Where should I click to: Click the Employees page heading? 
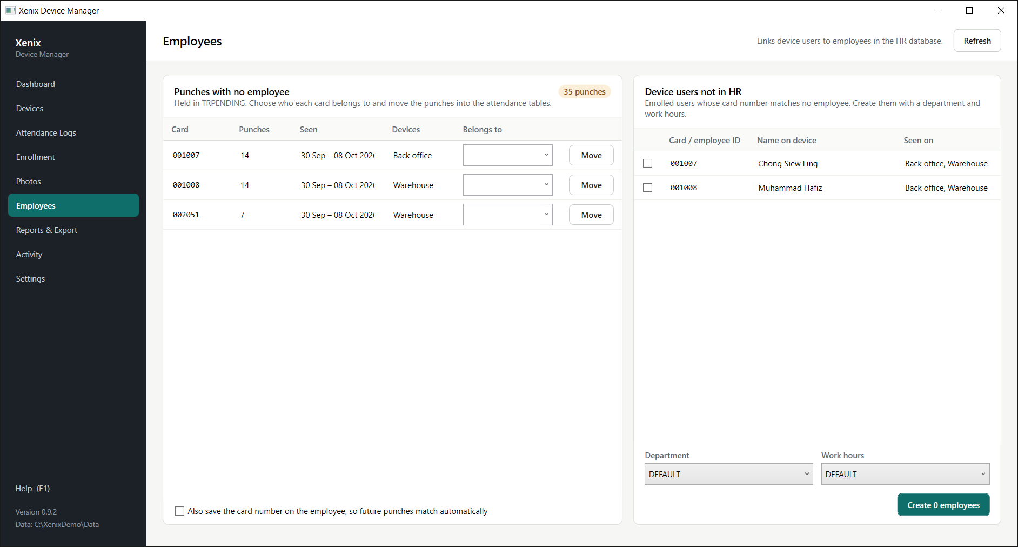point(192,42)
